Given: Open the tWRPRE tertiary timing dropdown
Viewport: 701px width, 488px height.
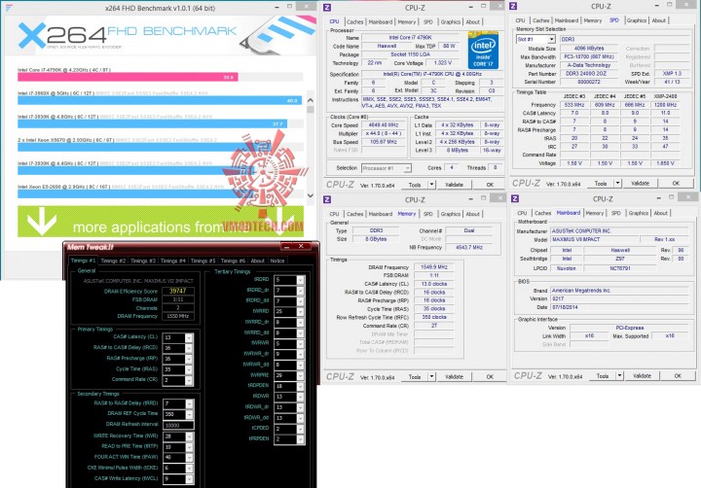Looking at the screenshot, I should (301, 375).
